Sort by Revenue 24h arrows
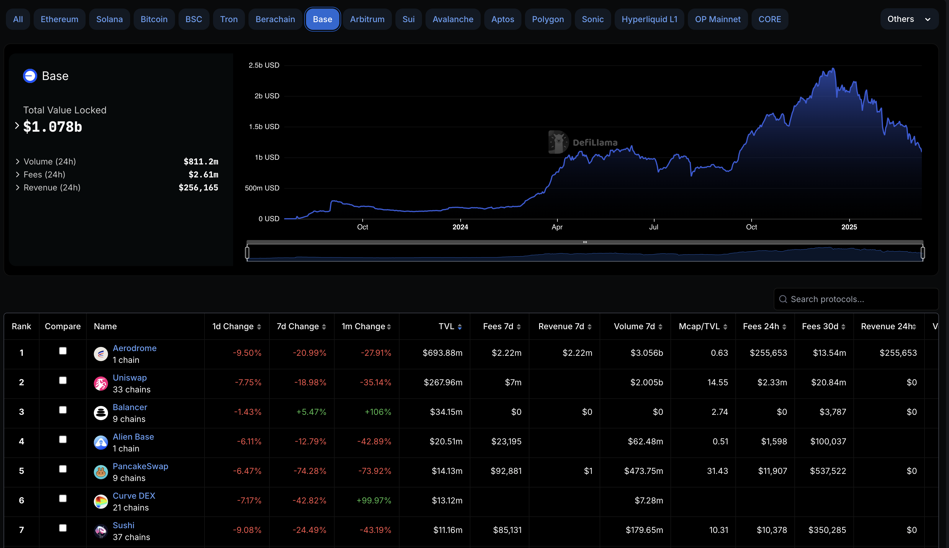Image resolution: width=949 pixels, height=548 pixels. pyautogui.click(x=914, y=327)
